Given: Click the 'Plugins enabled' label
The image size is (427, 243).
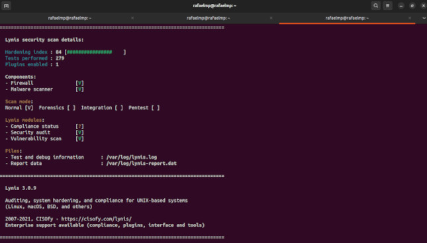Looking at the screenshot, I should (x=26, y=65).
